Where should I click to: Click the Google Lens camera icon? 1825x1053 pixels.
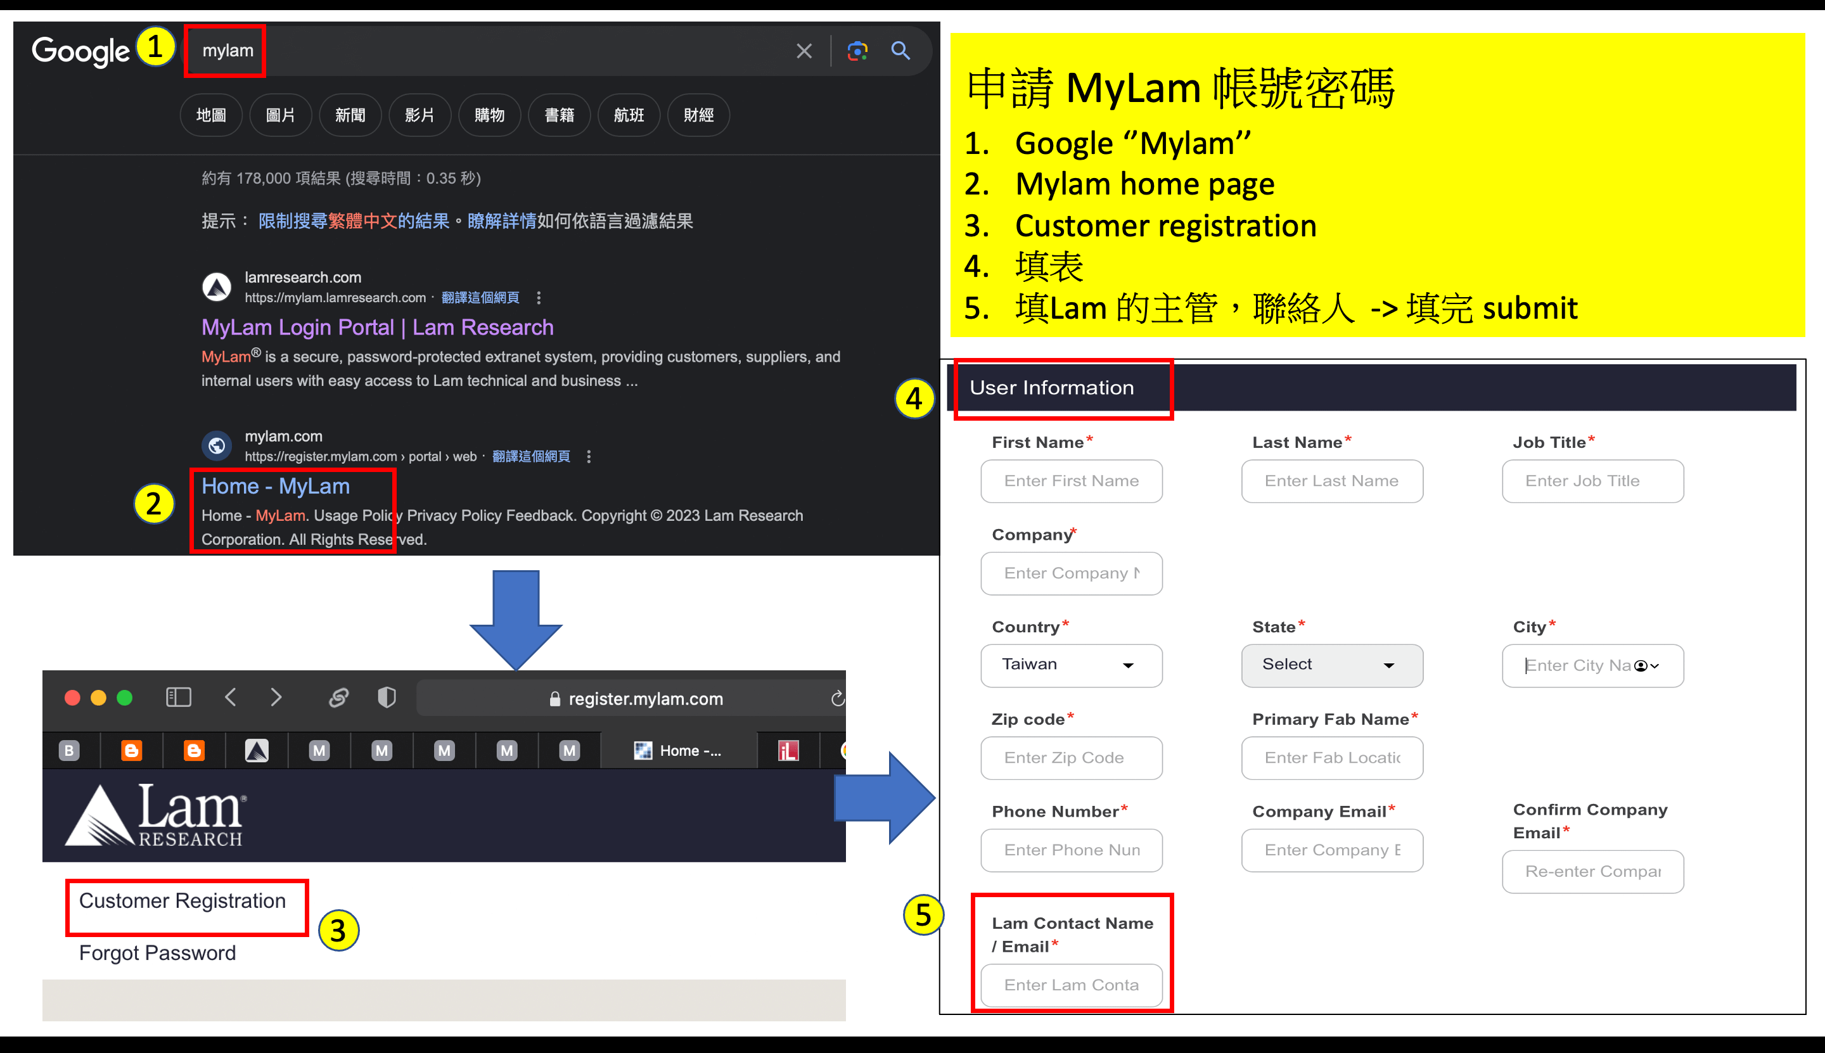854,50
